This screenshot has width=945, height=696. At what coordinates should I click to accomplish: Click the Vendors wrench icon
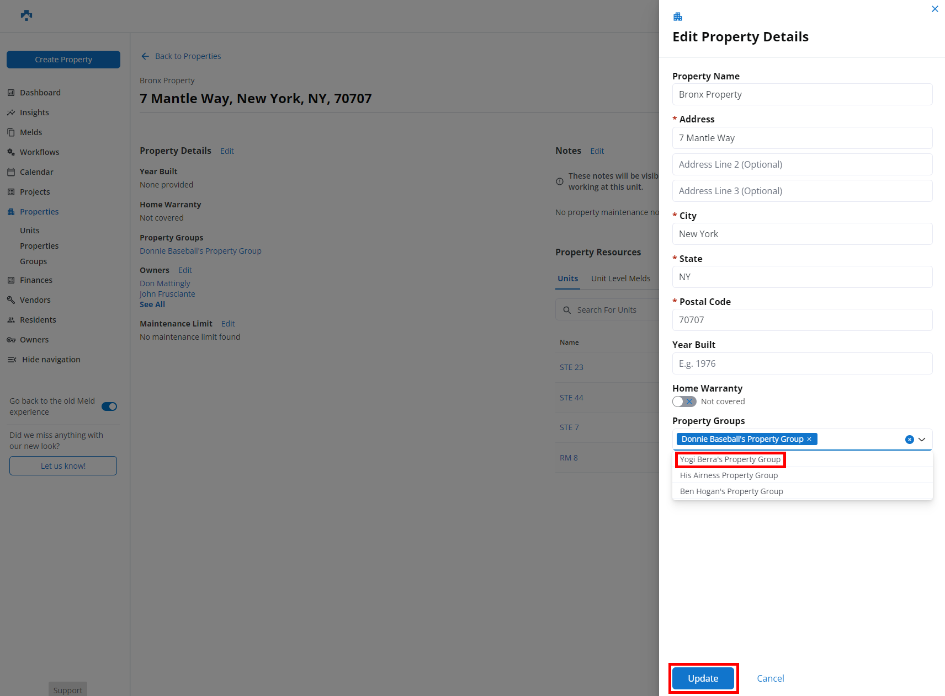[x=11, y=300]
